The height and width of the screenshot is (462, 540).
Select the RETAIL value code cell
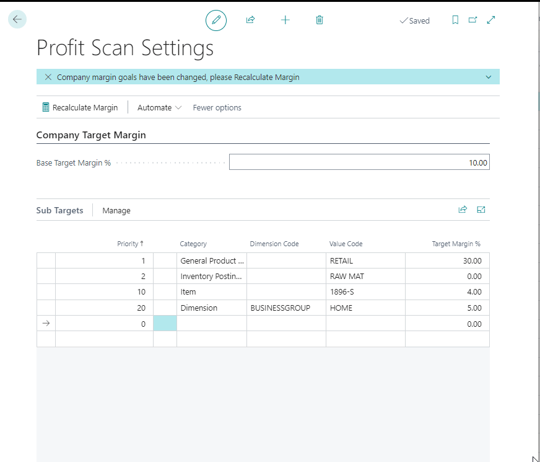pyautogui.click(x=365, y=260)
